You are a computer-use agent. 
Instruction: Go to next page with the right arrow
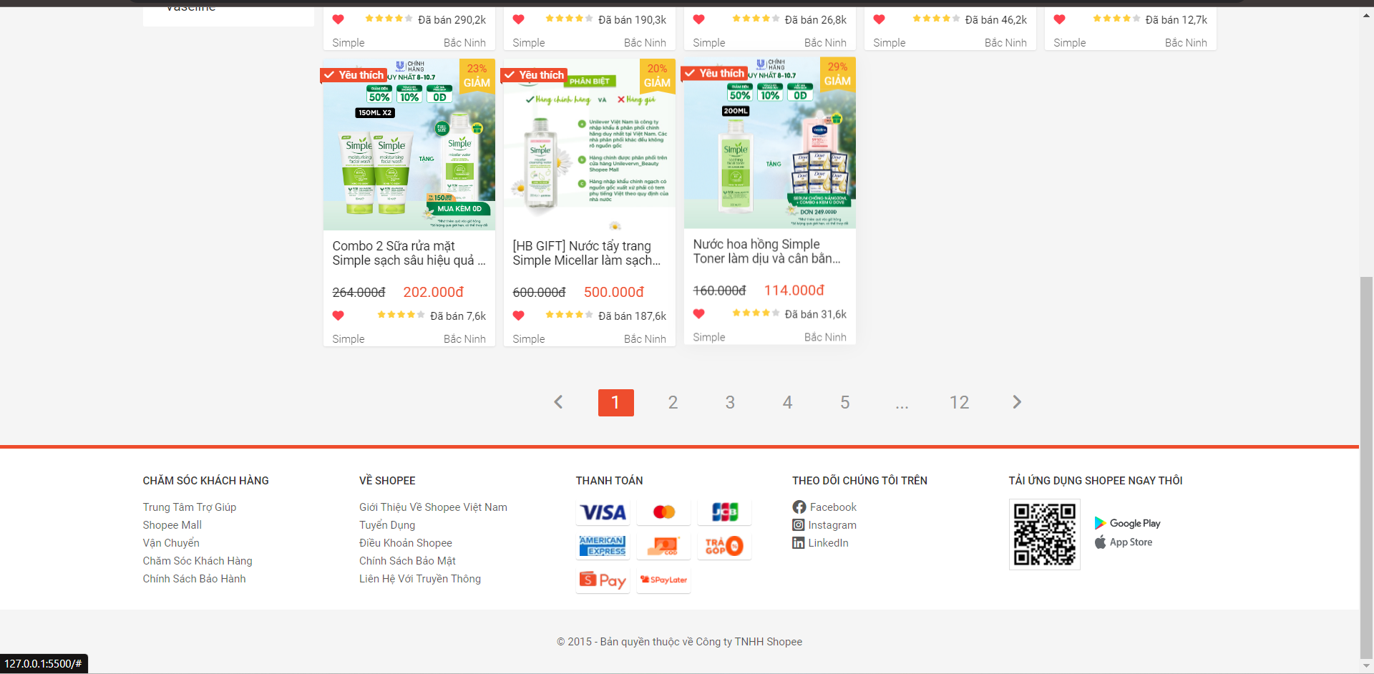(1016, 402)
